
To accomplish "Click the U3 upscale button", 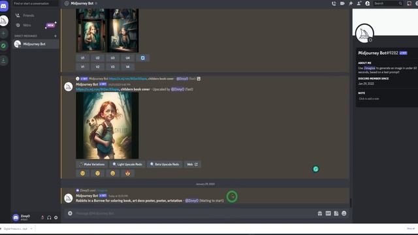I will point(112,58).
